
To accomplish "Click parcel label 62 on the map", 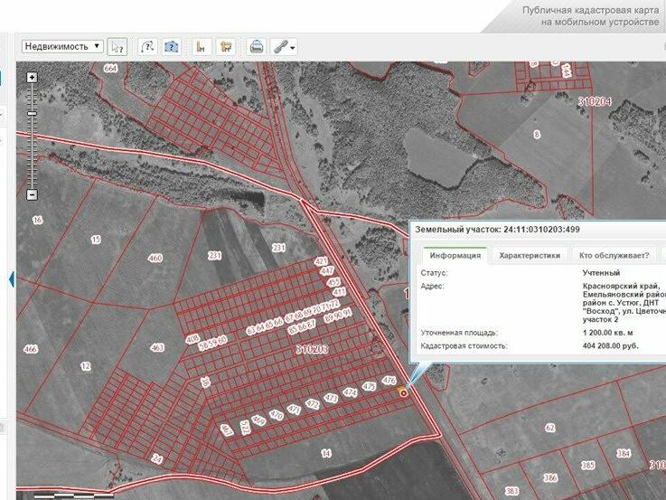I will [x=550, y=428].
